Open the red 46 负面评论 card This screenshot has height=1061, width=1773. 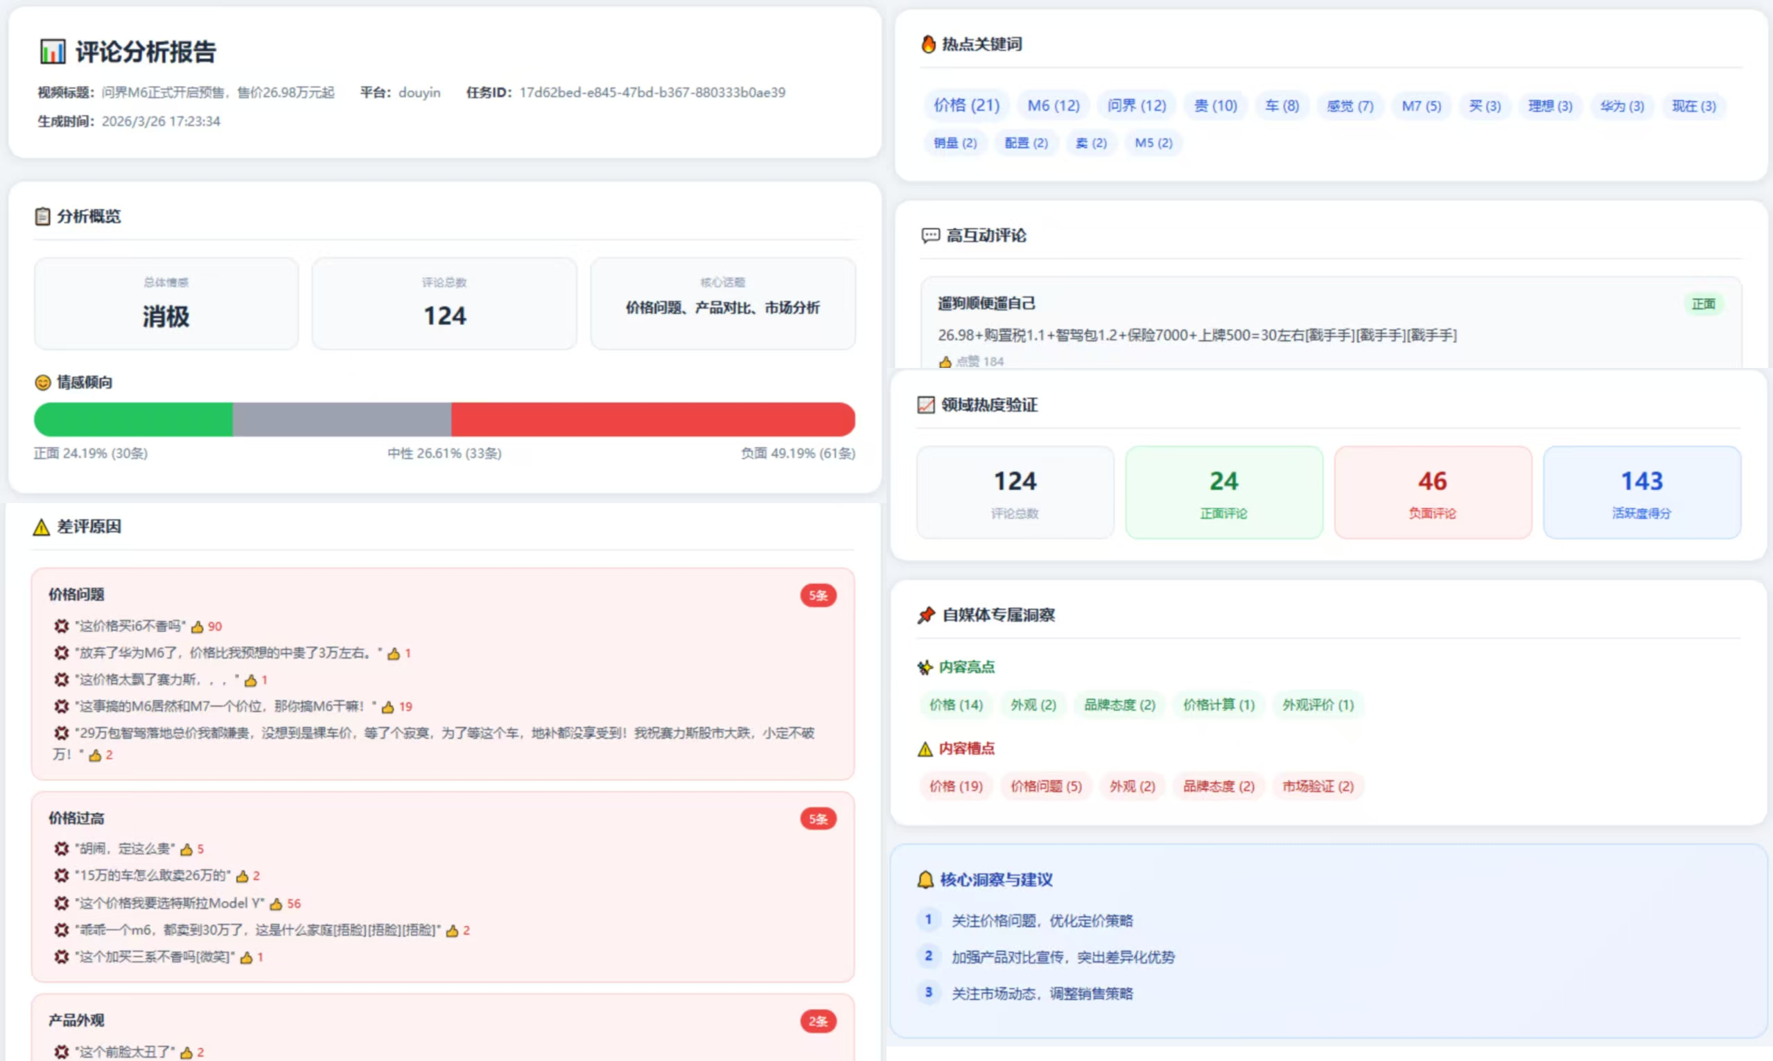coord(1433,493)
